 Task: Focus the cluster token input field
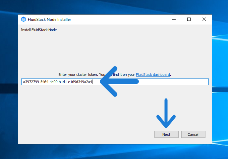115,82
